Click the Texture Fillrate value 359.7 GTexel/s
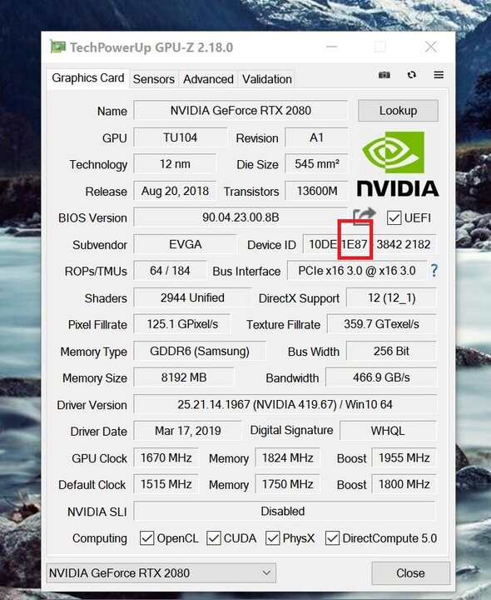Screen dimensions: 491x600 381,324
